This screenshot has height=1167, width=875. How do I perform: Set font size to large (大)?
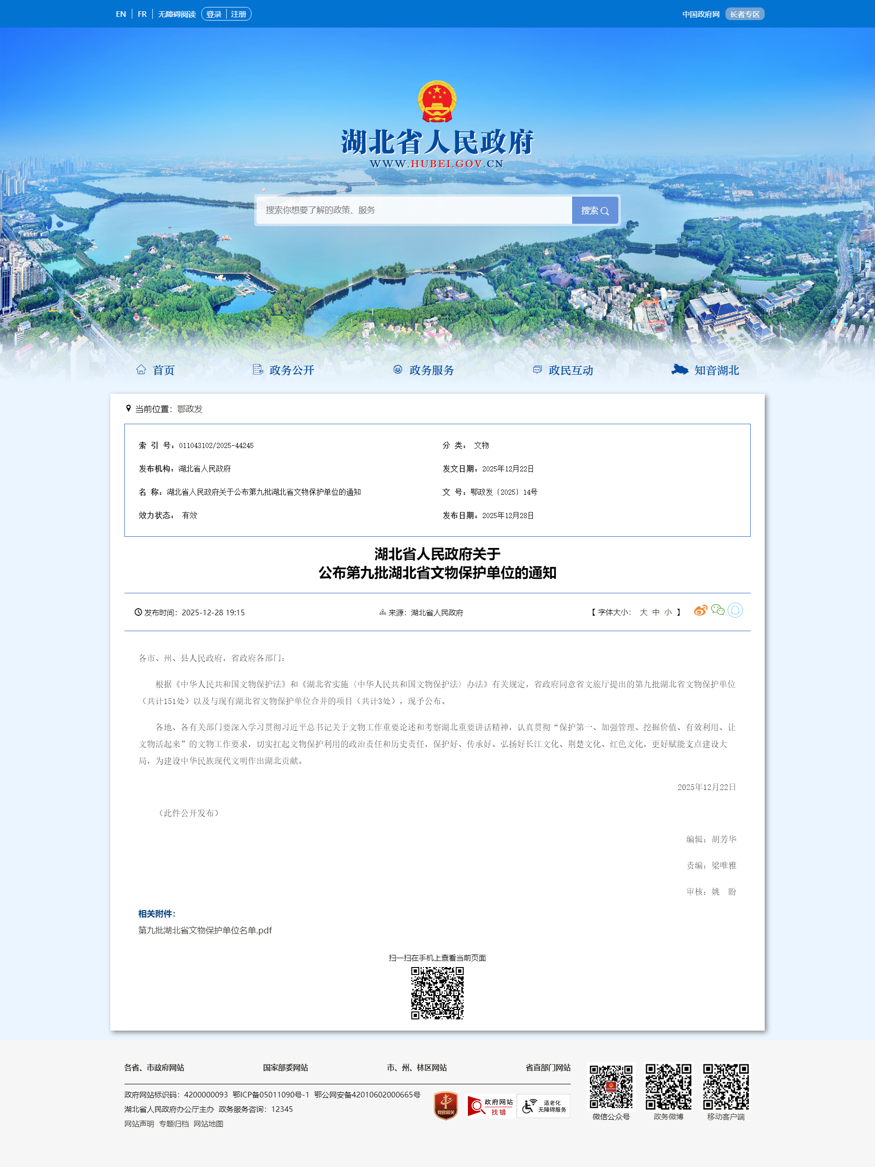click(643, 612)
